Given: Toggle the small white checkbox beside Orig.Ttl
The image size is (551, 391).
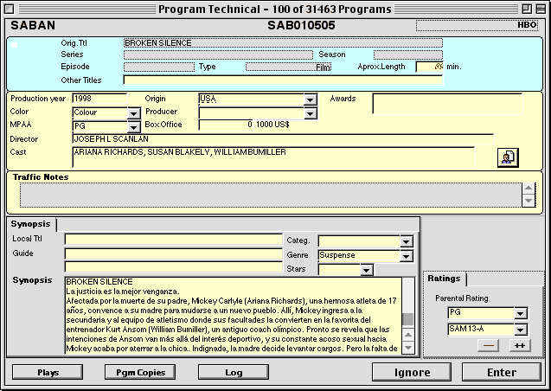Looking at the screenshot, I should (x=14, y=45).
